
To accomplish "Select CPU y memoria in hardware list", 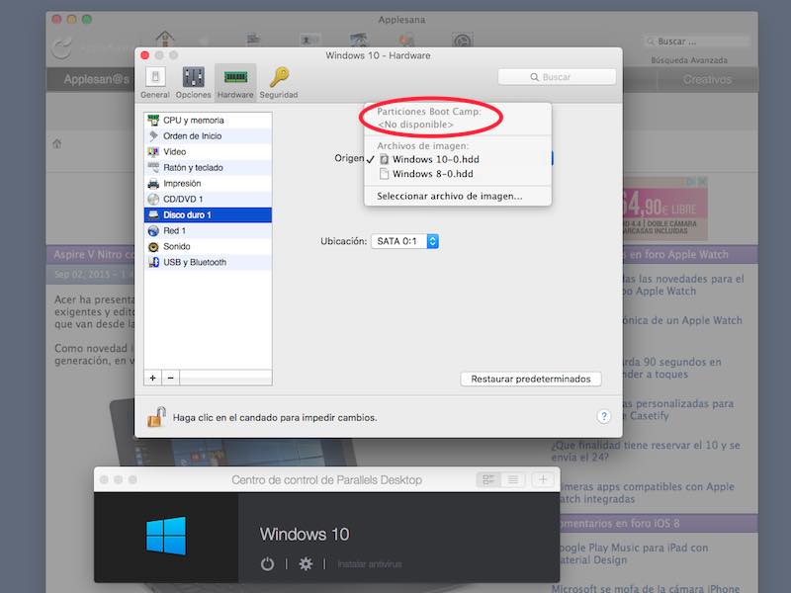I will [208, 120].
